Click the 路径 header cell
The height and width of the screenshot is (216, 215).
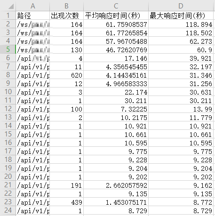tap(32, 16)
